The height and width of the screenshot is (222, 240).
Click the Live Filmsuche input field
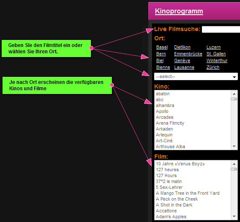tap(221, 29)
